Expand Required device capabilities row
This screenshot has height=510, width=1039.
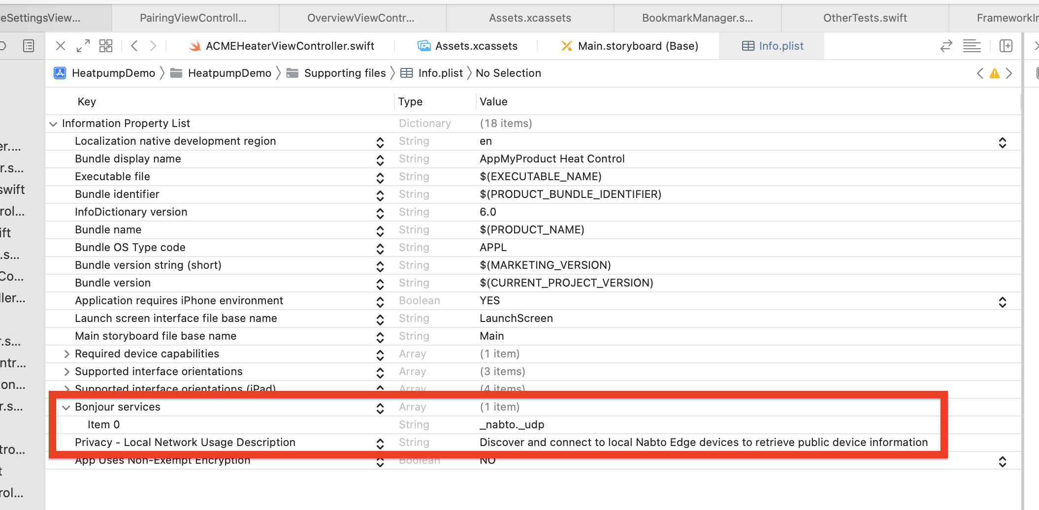[x=66, y=354]
